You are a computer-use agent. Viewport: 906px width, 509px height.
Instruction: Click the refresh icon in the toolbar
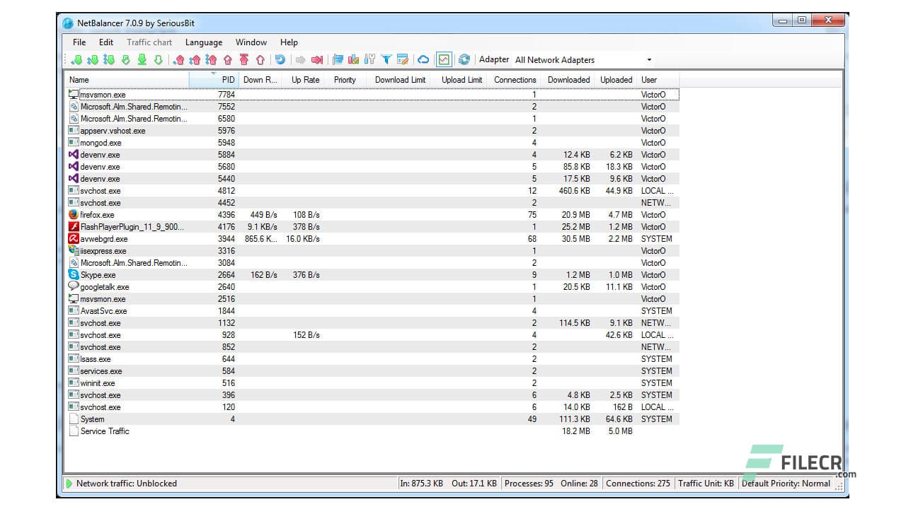pyautogui.click(x=463, y=59)
